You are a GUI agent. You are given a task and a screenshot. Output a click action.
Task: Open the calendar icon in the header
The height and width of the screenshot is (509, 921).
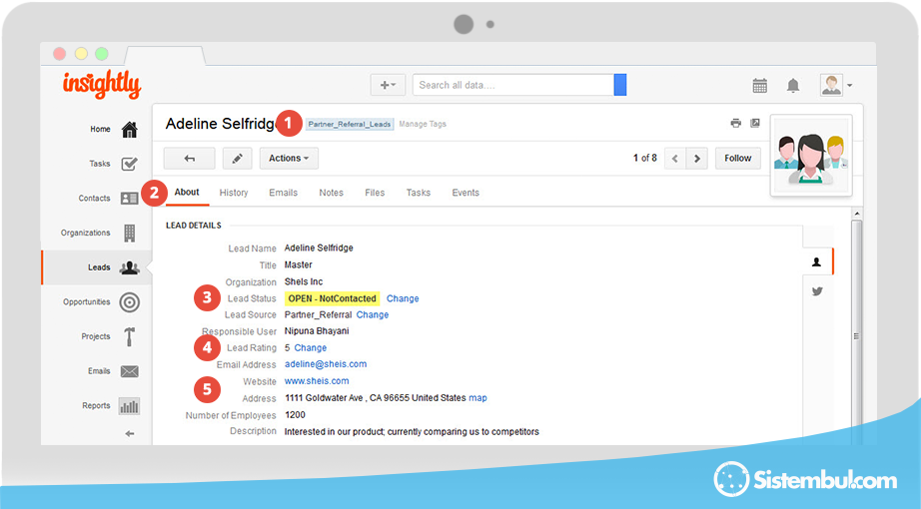[x=759, y=86]
